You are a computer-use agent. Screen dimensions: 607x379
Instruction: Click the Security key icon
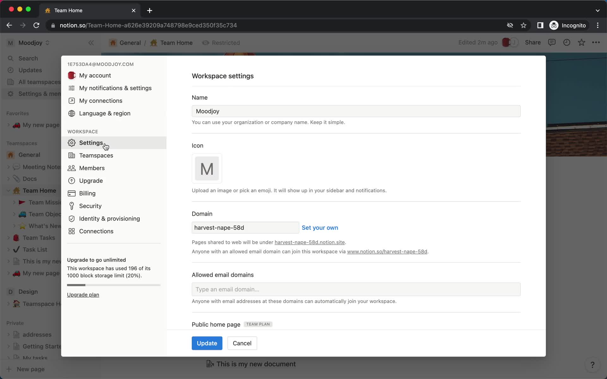pos(72,206)
